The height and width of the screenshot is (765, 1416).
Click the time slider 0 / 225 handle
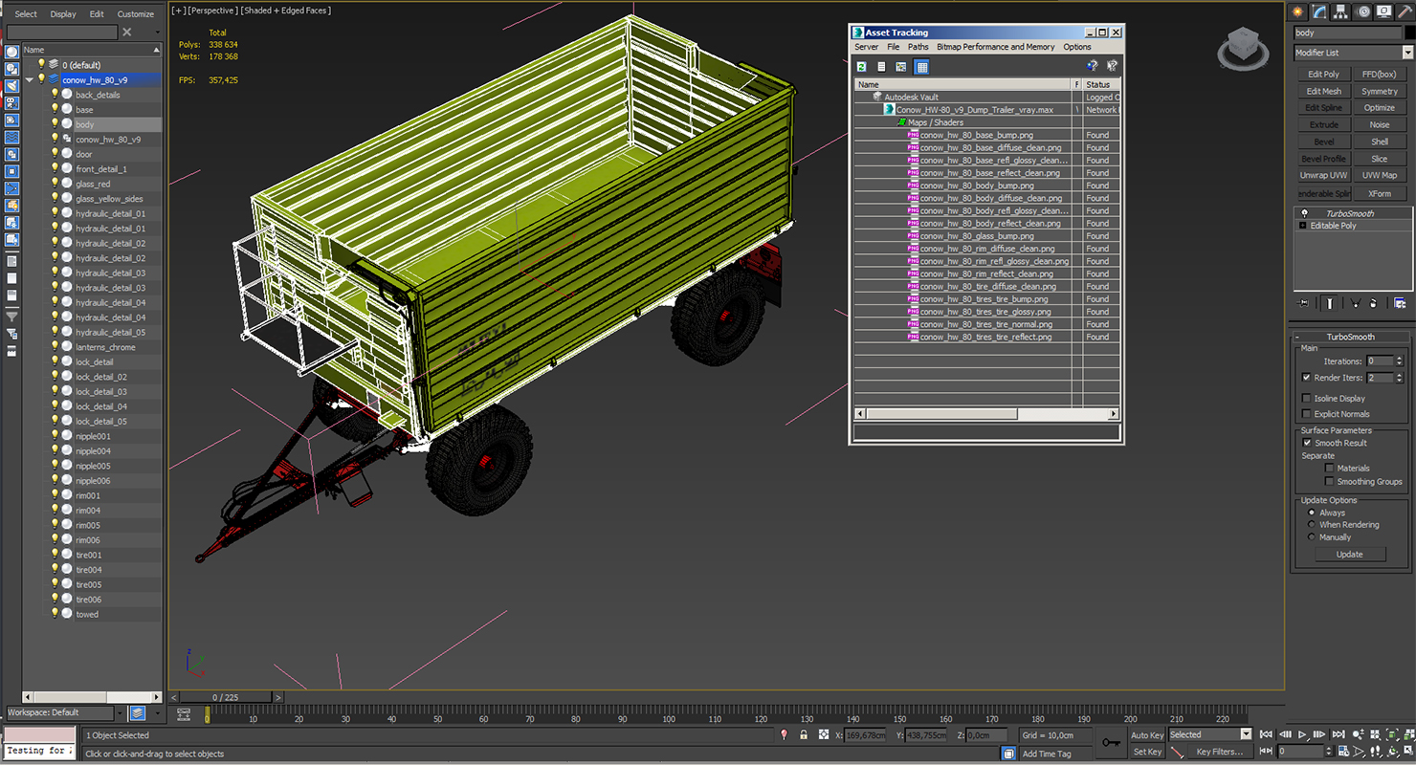(226, 697)
